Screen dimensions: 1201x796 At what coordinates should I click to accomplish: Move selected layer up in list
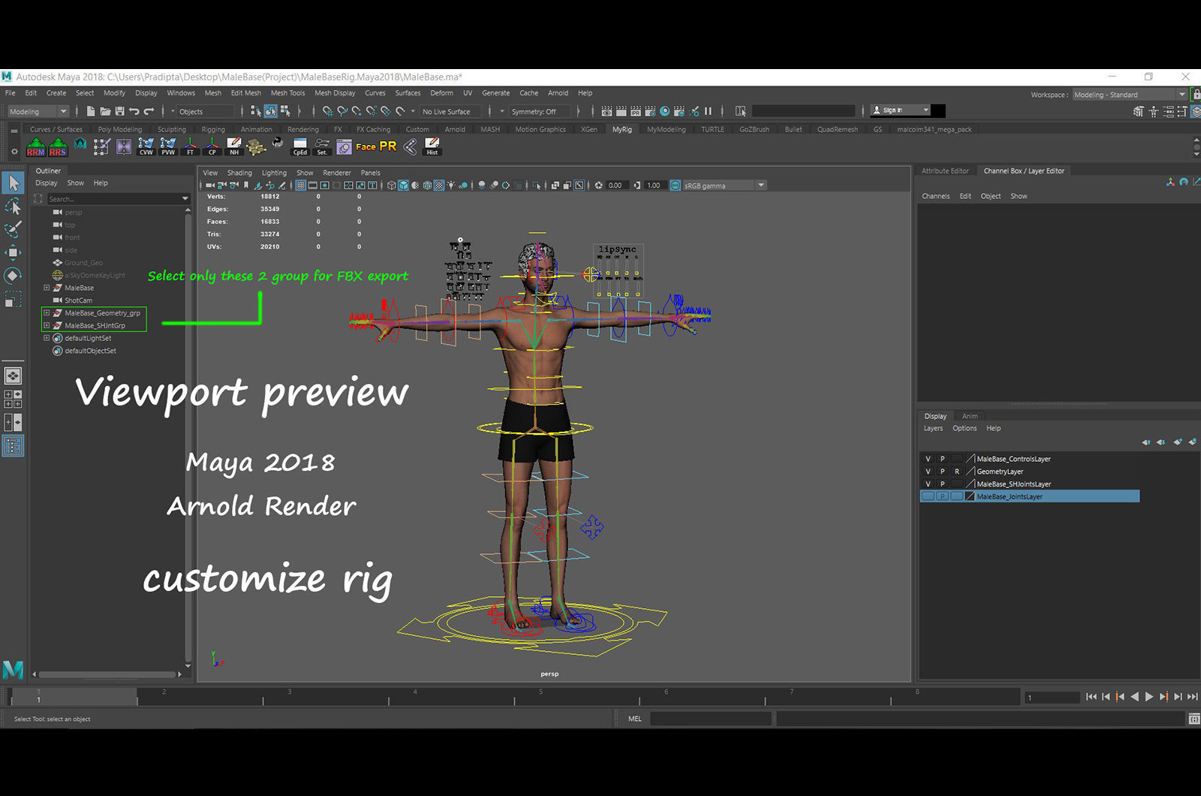(1146, 442)
